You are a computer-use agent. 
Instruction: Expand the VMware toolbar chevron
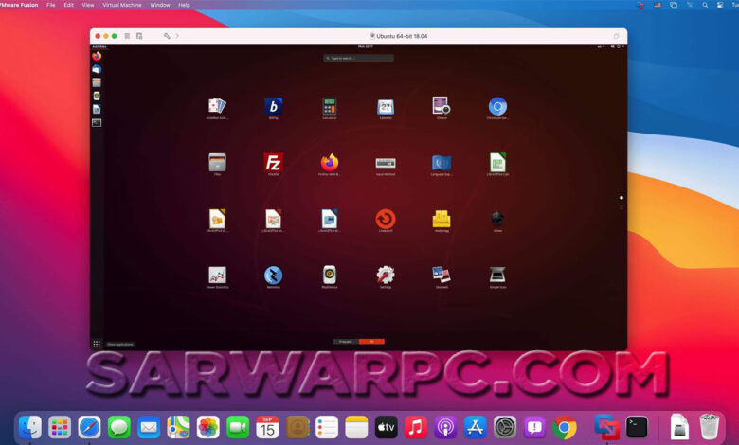point(178,36)
